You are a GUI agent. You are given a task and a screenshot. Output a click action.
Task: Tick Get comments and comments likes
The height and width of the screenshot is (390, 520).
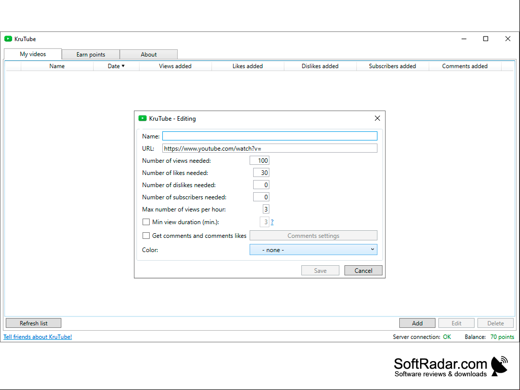146,236
